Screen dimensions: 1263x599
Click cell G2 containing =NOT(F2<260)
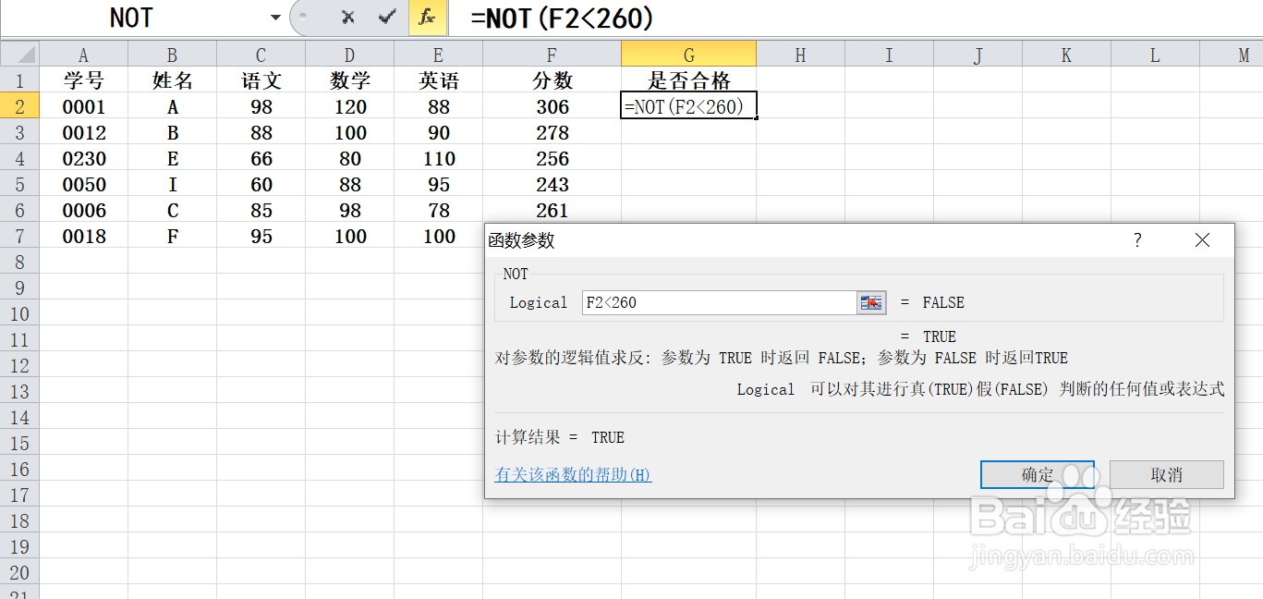point(688,106)
